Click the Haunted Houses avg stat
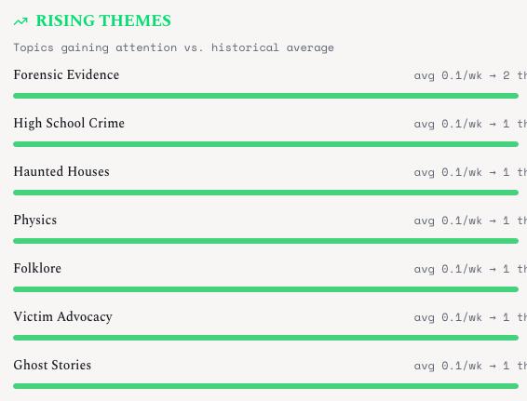The height and width of the screenshot is (401, 527). pyautogui.click(x=470, y=172)
